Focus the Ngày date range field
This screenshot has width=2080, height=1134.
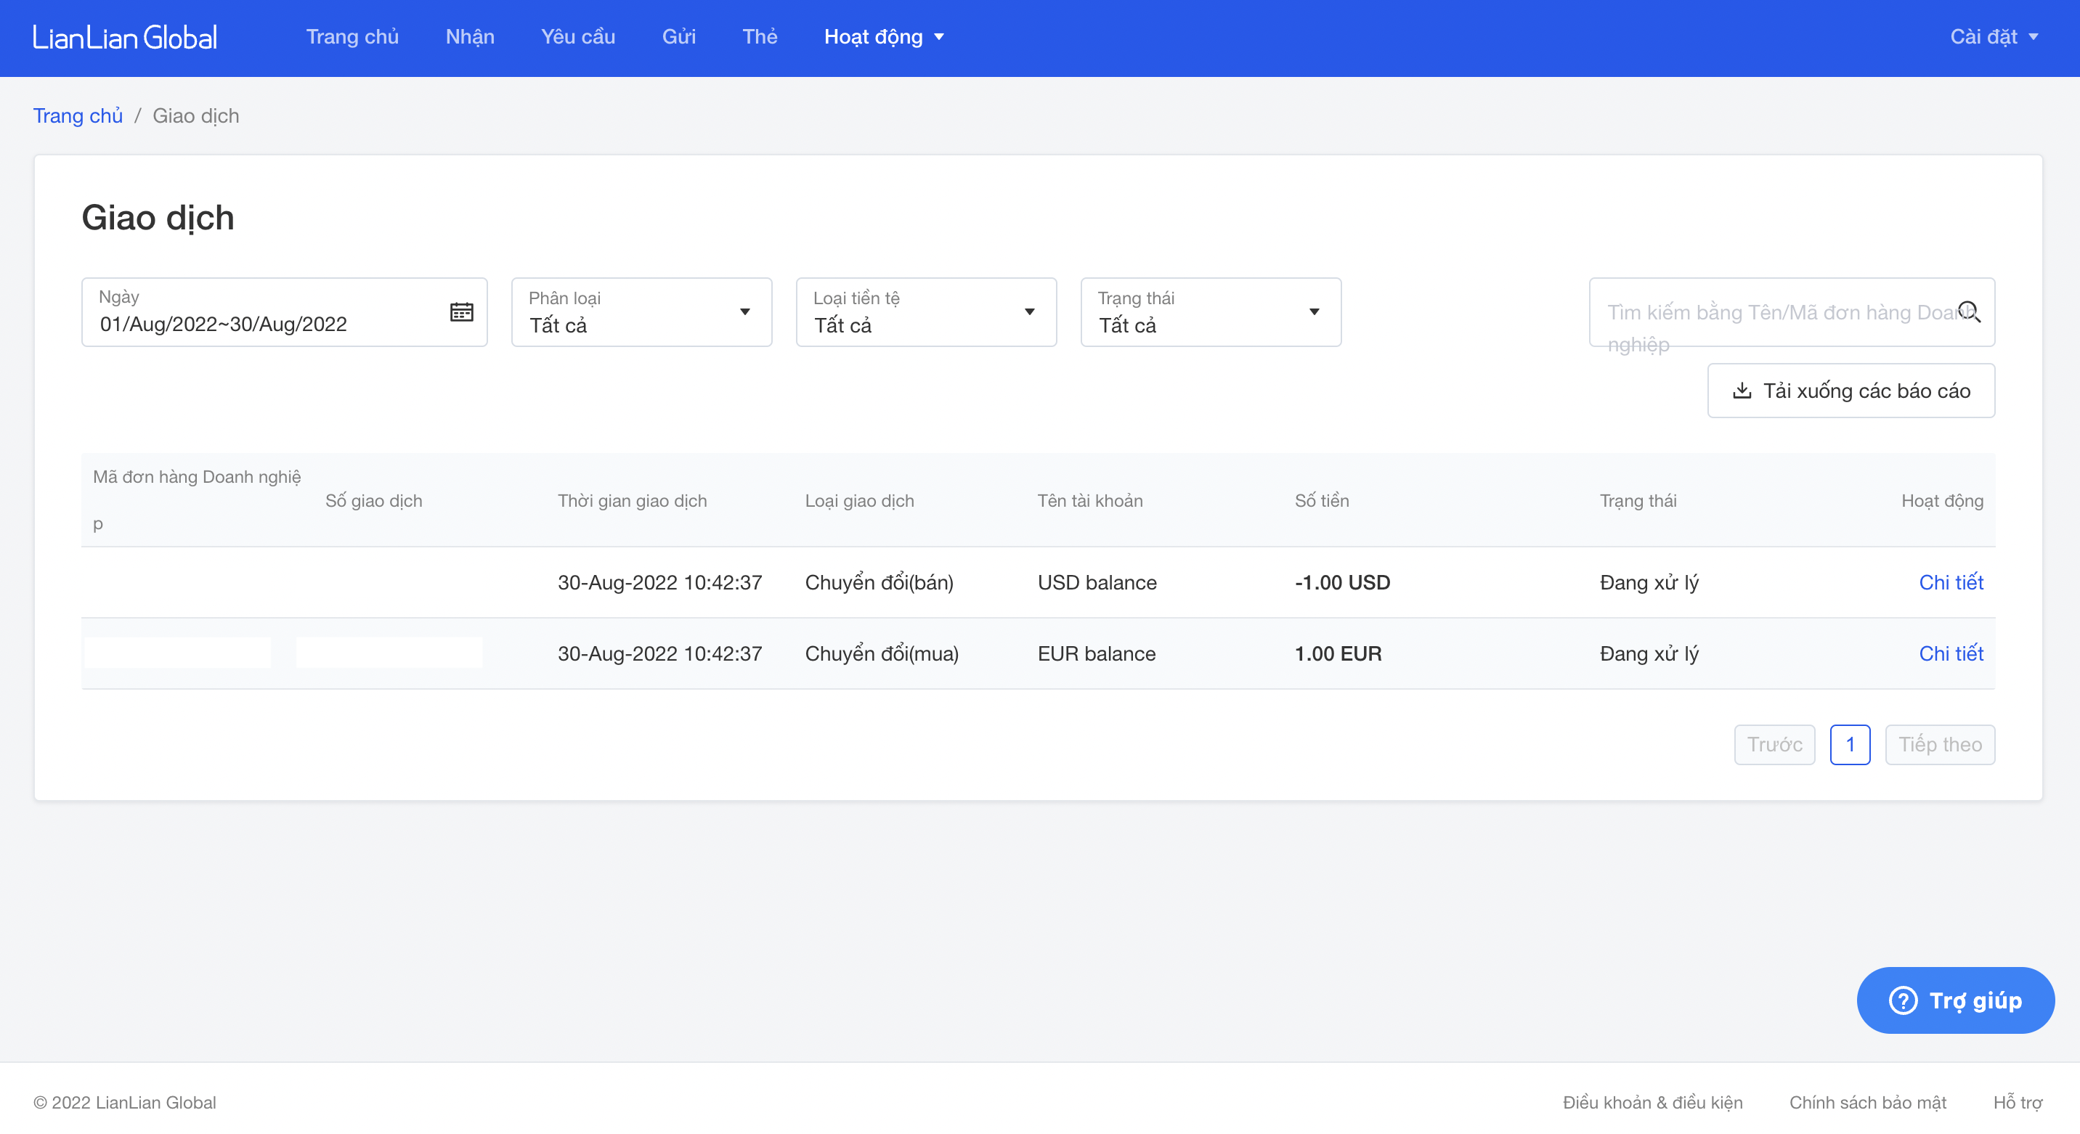284,312
